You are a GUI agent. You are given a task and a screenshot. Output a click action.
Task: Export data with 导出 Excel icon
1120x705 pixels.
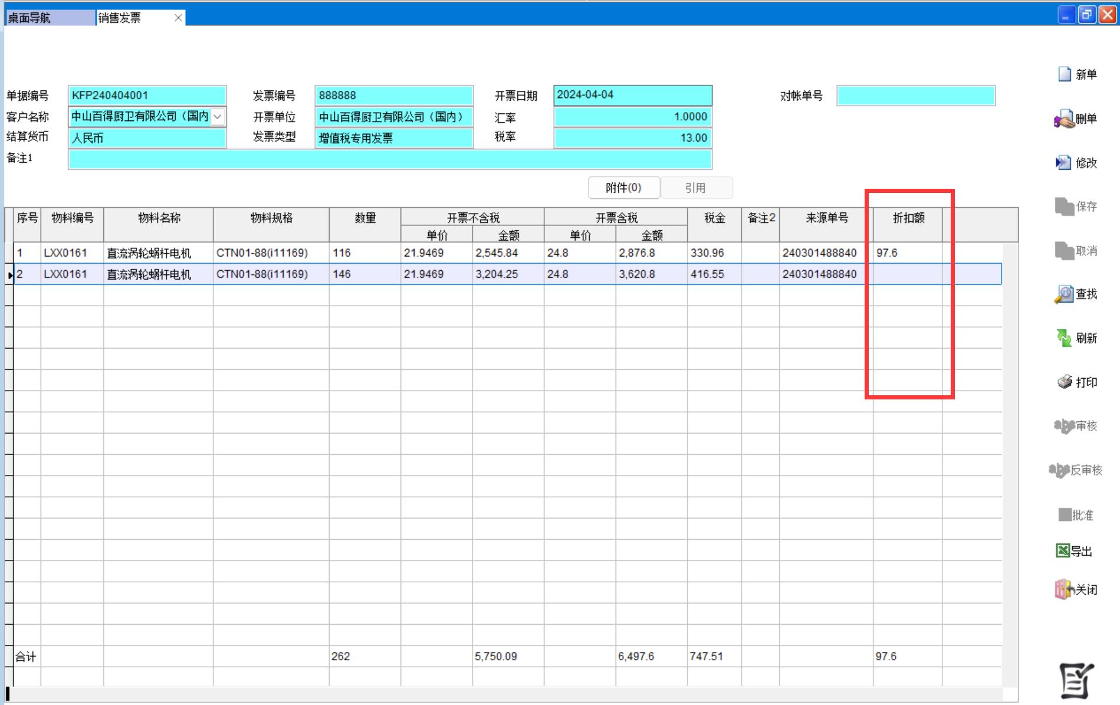(1063, 550)
